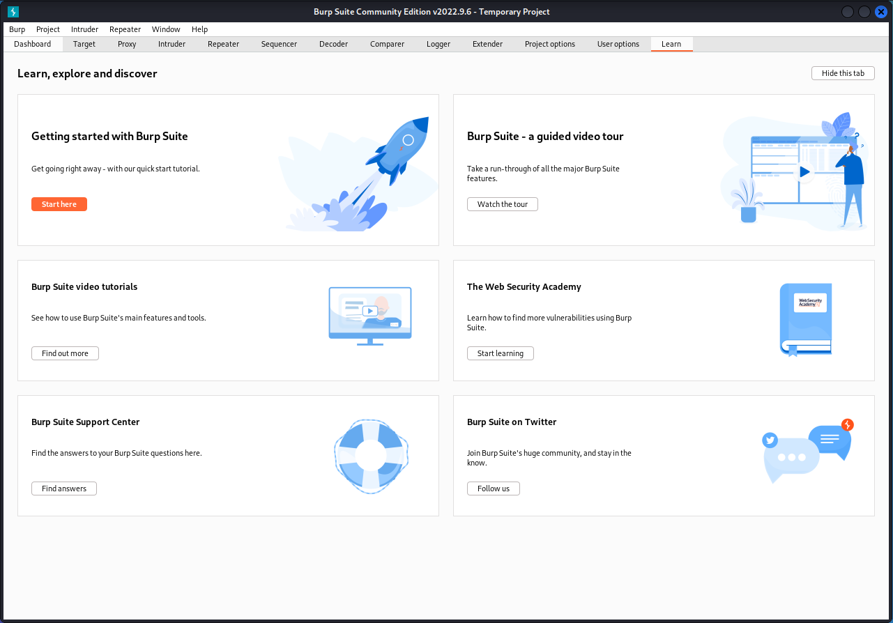893x623 pixels.
Task: Click the monitor video illustration in video tutorials card
Action: point(370,316)
